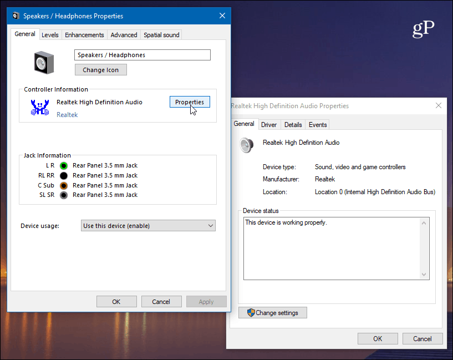This screenshot has width=453, height=360.
Task: Close the Speakers / Headphones Properties window
Action: point(222,16)
